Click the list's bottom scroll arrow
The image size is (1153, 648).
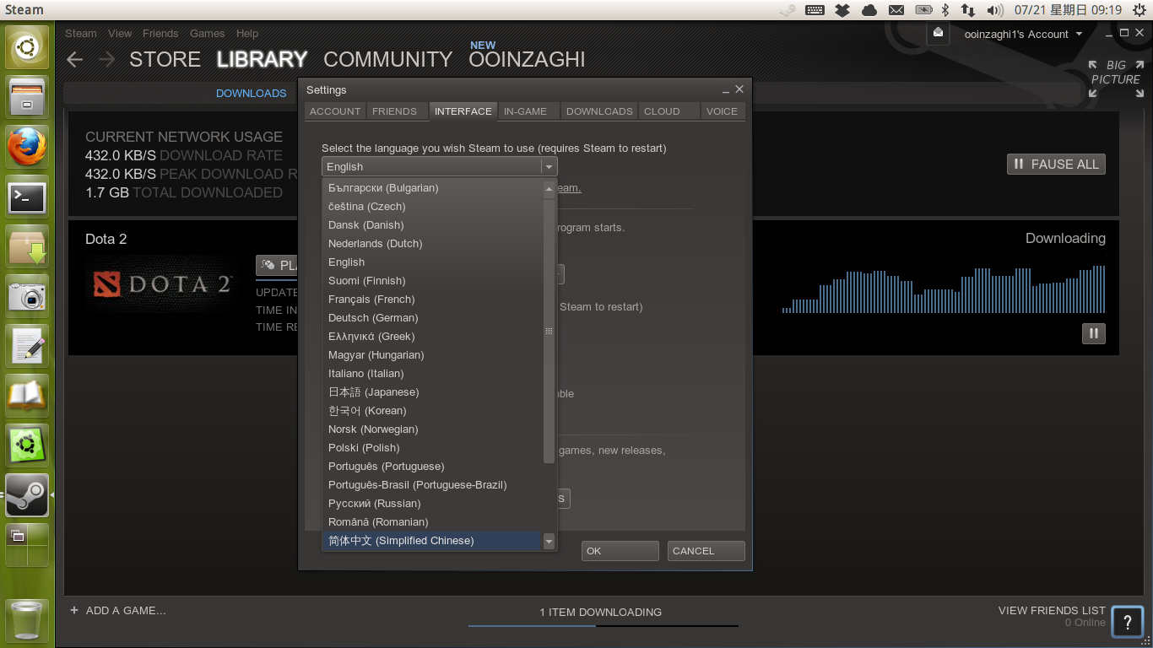click(x=549, y=541)
